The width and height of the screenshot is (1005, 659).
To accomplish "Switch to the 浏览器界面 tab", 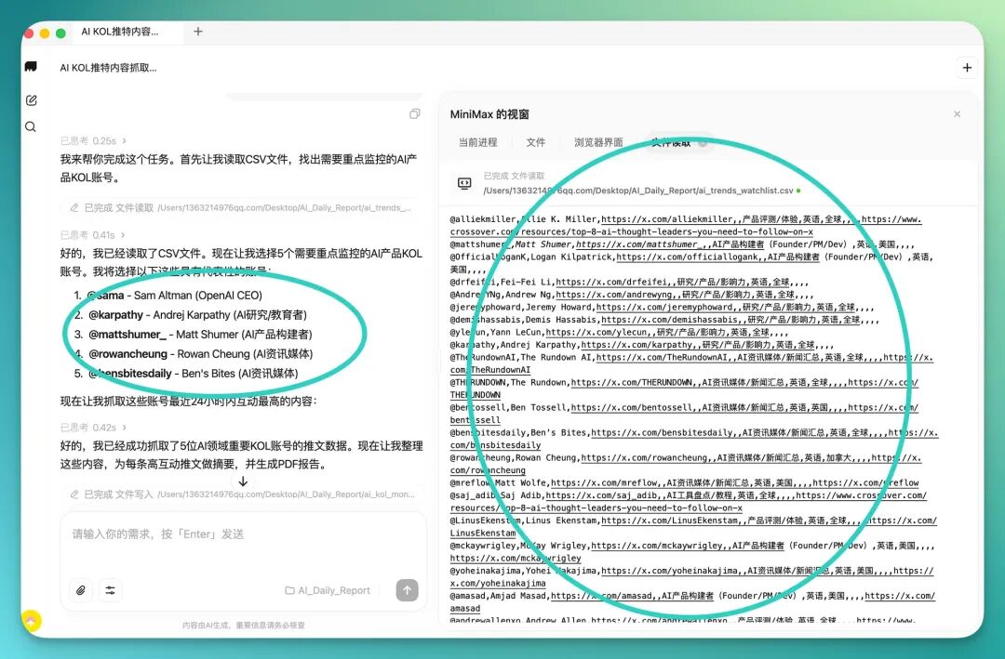I will coord(598,142).
